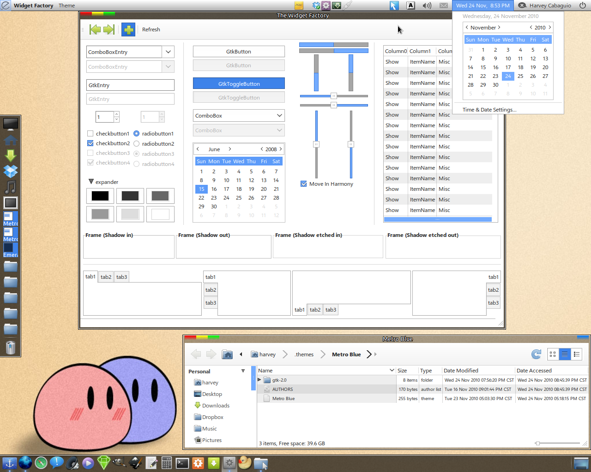The width and height of the screenshot is (591, 472).
Task: Launch the blue globe browser in taskbar
Action: (25, 463)
